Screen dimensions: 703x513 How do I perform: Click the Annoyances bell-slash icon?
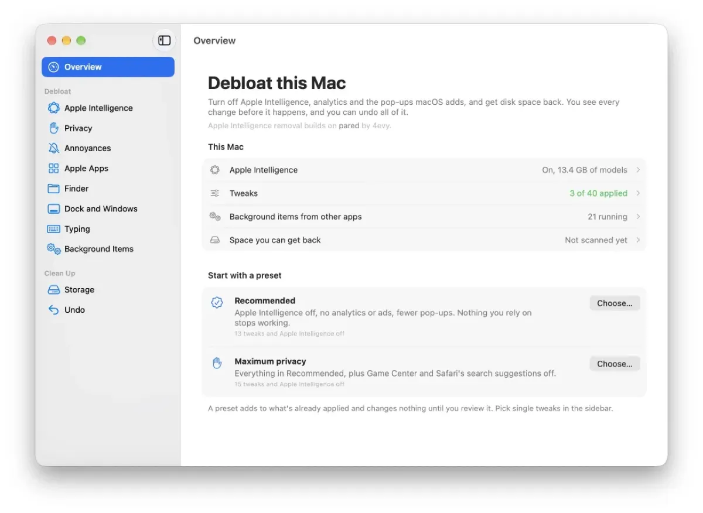tap(54, 148)
